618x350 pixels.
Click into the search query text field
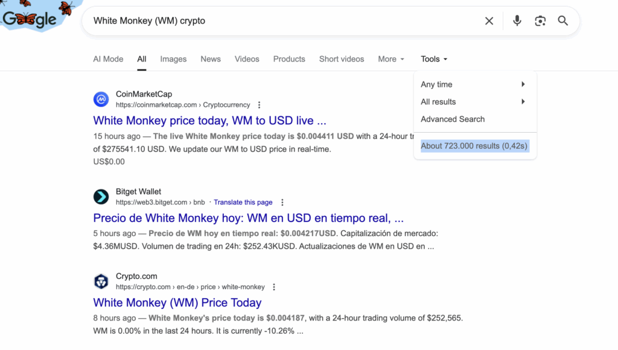278,21
